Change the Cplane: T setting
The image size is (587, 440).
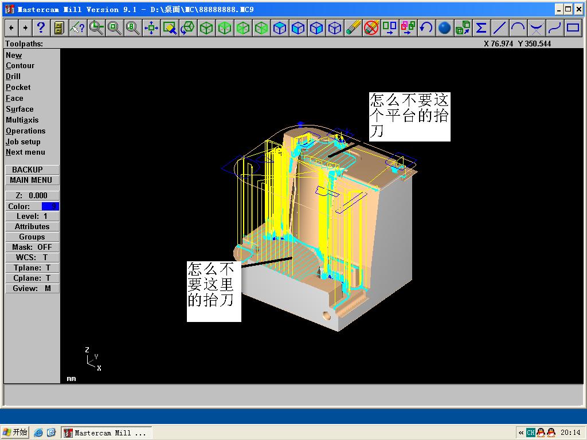[x=32, y=278]
